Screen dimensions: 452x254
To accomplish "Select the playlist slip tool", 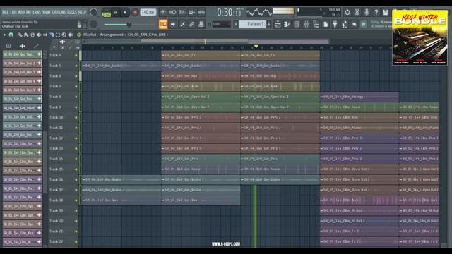I will tap(45, 35).
